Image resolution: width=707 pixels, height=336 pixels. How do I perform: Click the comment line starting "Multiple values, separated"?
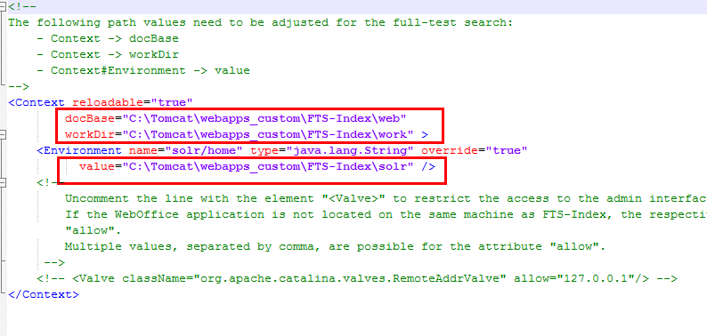pyautogui.click(x=335, y=246)
